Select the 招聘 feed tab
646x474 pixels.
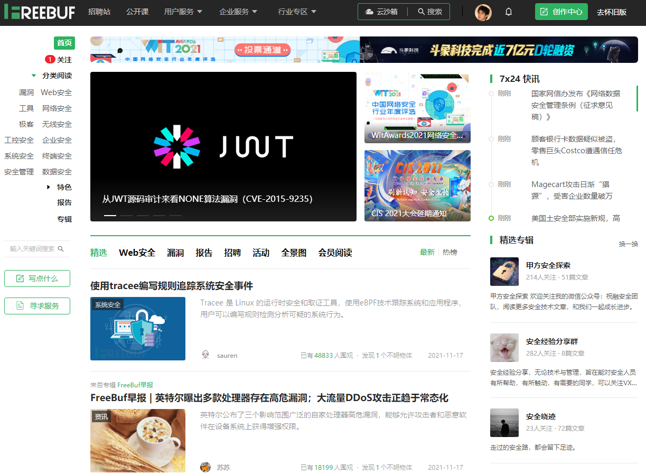232,253
